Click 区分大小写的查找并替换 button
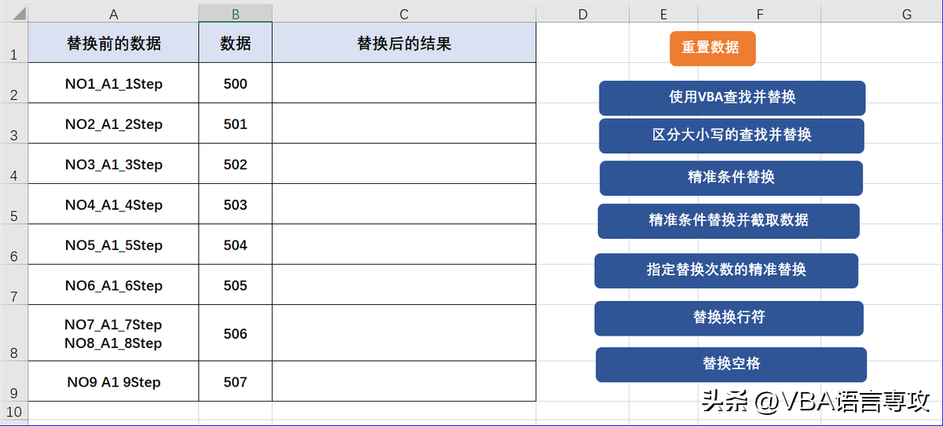 [732, 135]
